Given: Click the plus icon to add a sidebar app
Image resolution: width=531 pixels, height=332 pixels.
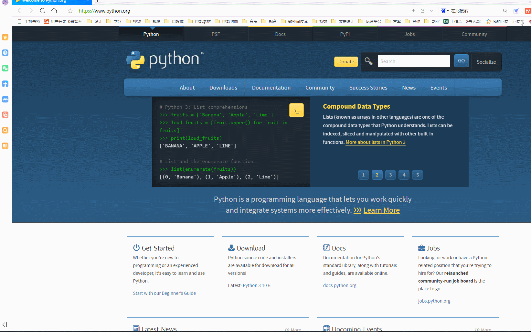Looking at the screenshot, I should [5, 309].
